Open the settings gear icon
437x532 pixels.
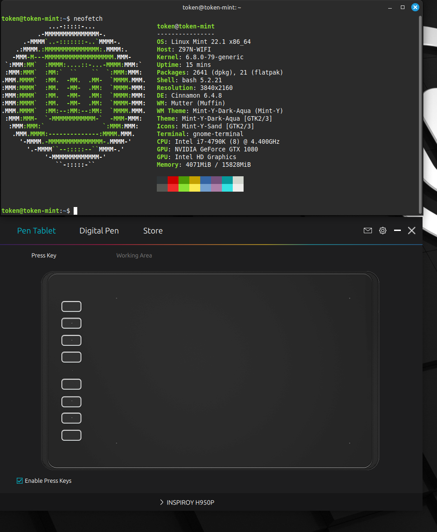[383, 231]
